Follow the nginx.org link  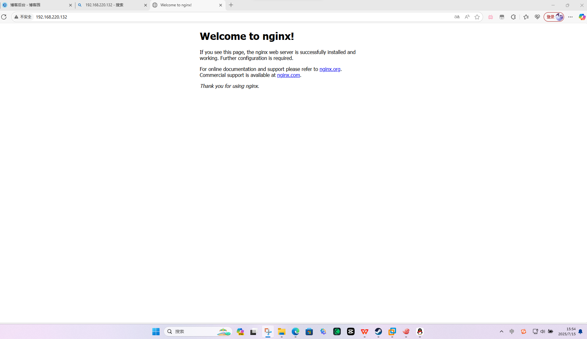[330, 69]
